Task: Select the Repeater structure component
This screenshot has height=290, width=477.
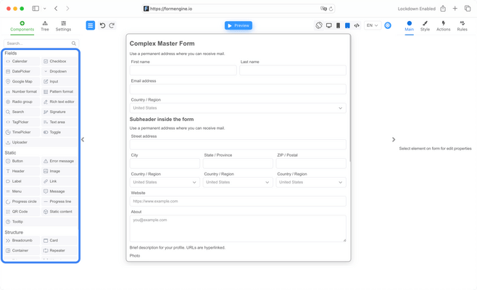Action: click(x=59, y=250)
